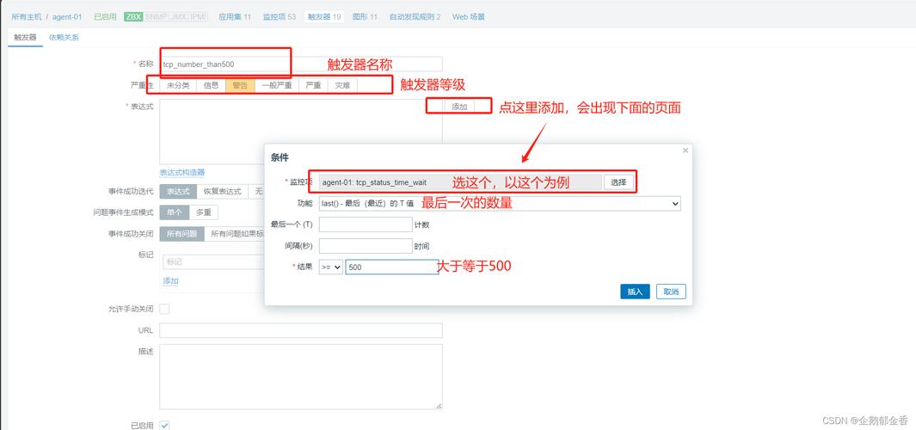916x430 pixels.
Task: Toggle the 允许手动关闭 checkbox
Action: click(x=165, y=309)
